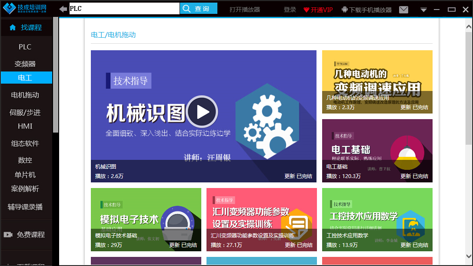Open 伺服/步进 category in sidebar
This screenshot has height=266, width=473.
point(25,112)
